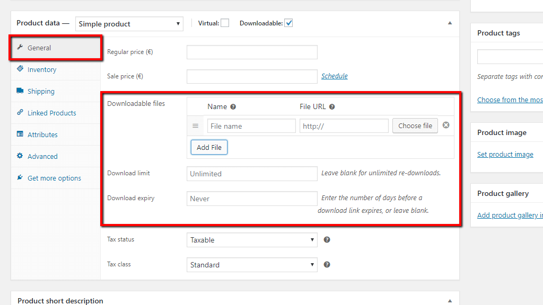Focus the Sale price field
Viewport: 543px width, 305px height.
pos(252,76)
